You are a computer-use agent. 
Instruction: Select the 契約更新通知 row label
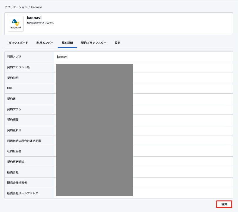coord(16,162)
